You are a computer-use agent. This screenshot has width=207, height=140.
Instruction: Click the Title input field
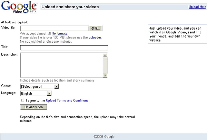64,47
